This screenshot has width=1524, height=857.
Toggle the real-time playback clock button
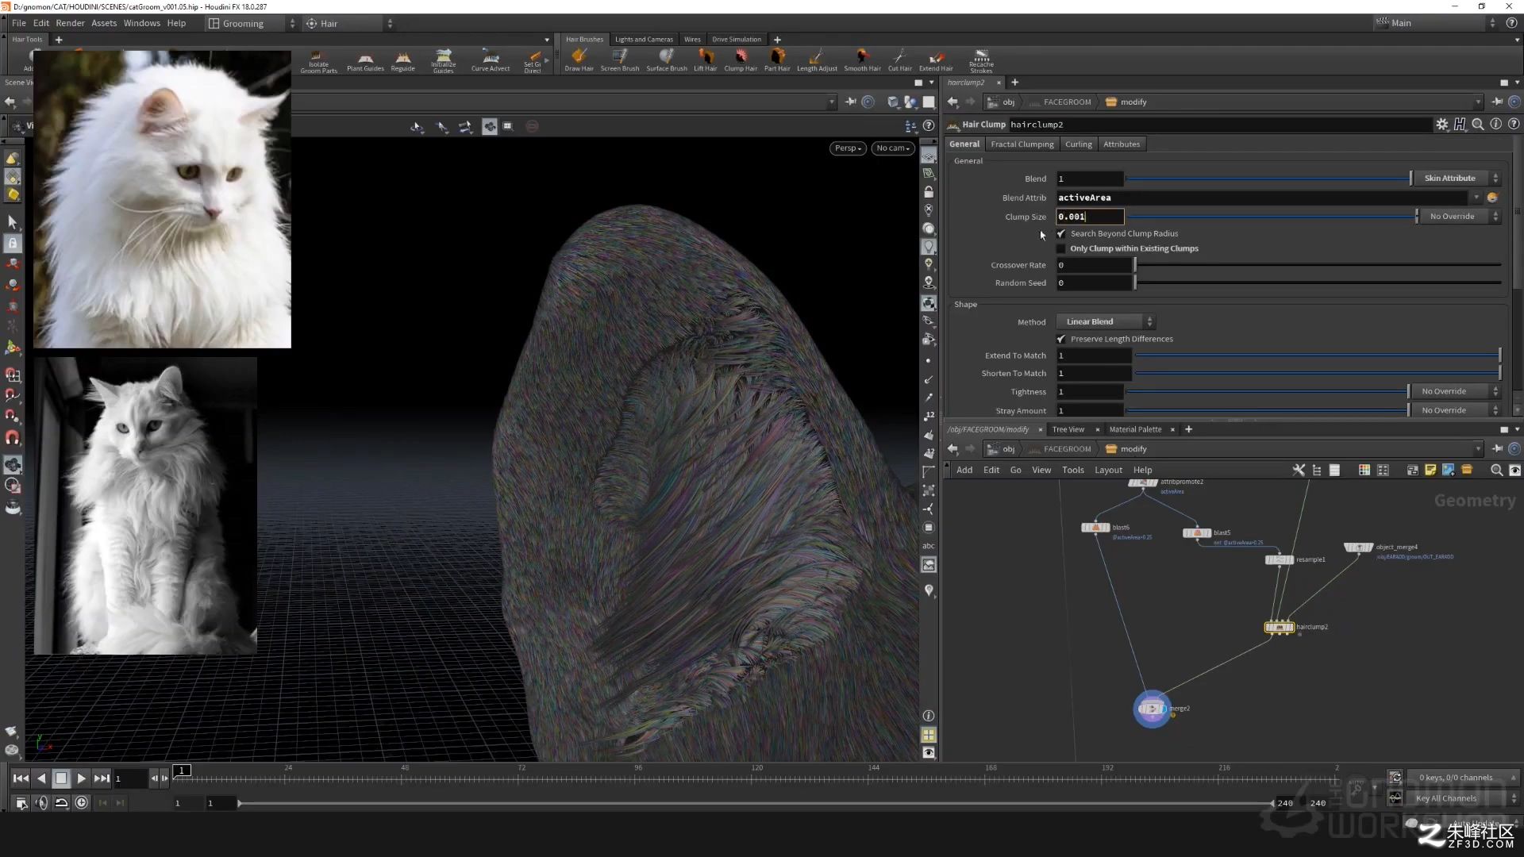coord(82,803)
